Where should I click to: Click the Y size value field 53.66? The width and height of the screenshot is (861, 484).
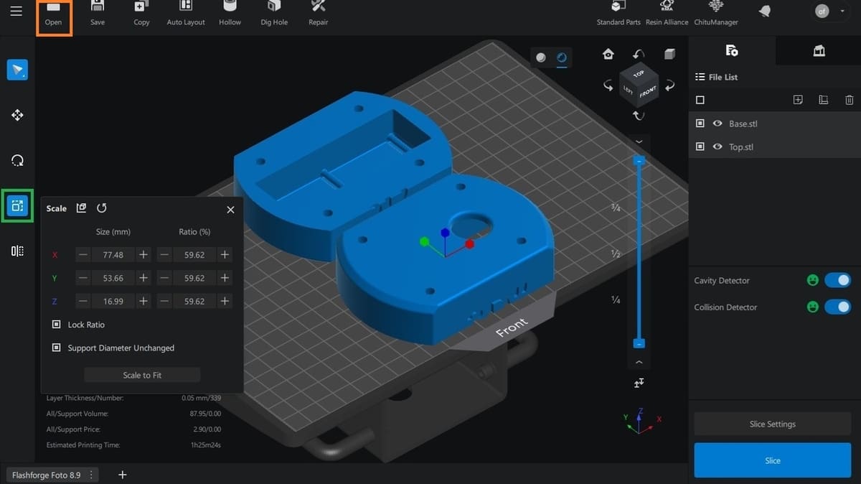tap(113, 278)
